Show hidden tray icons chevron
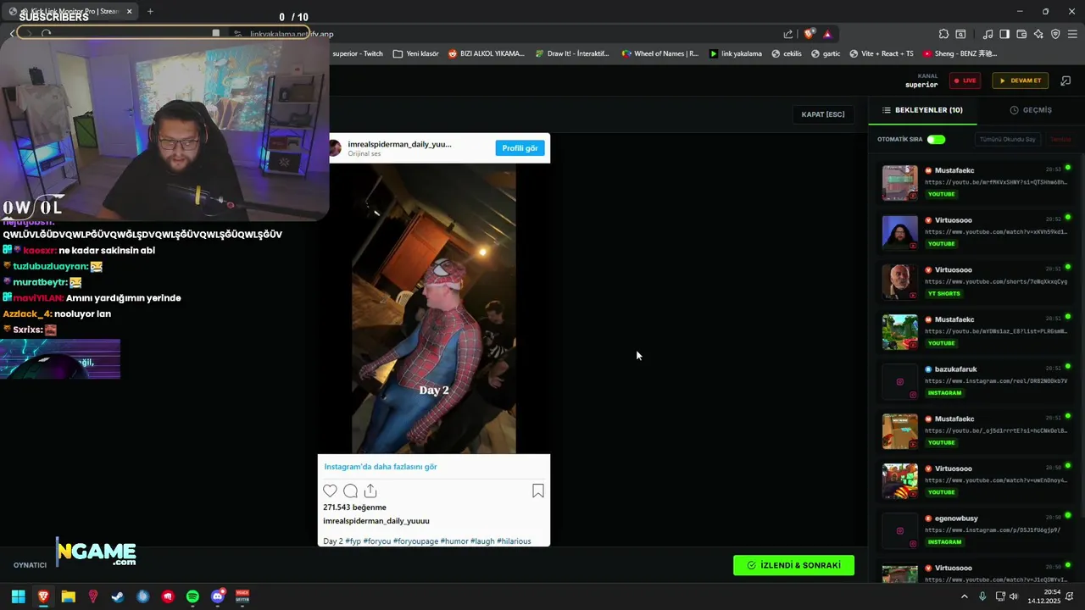Screen dimensions: 1085x610 click(964, 596)
